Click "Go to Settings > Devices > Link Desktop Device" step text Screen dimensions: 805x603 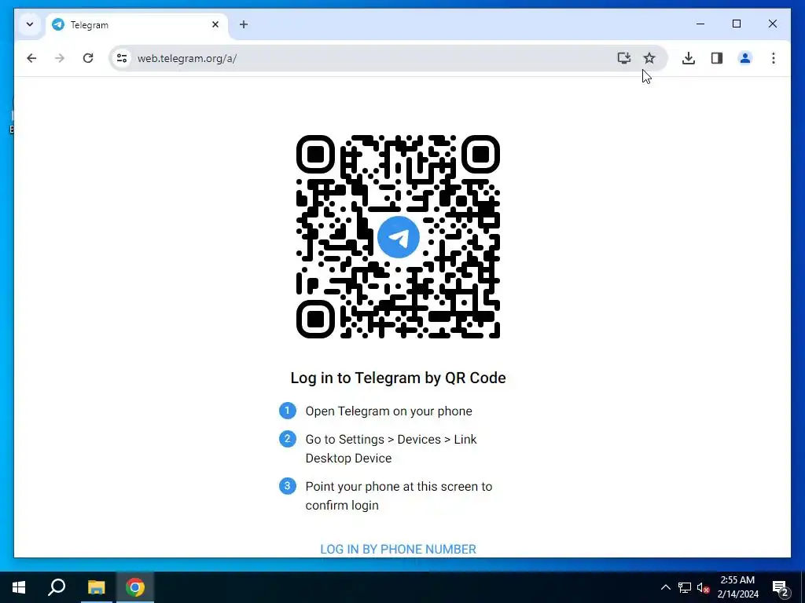point(391,448)
